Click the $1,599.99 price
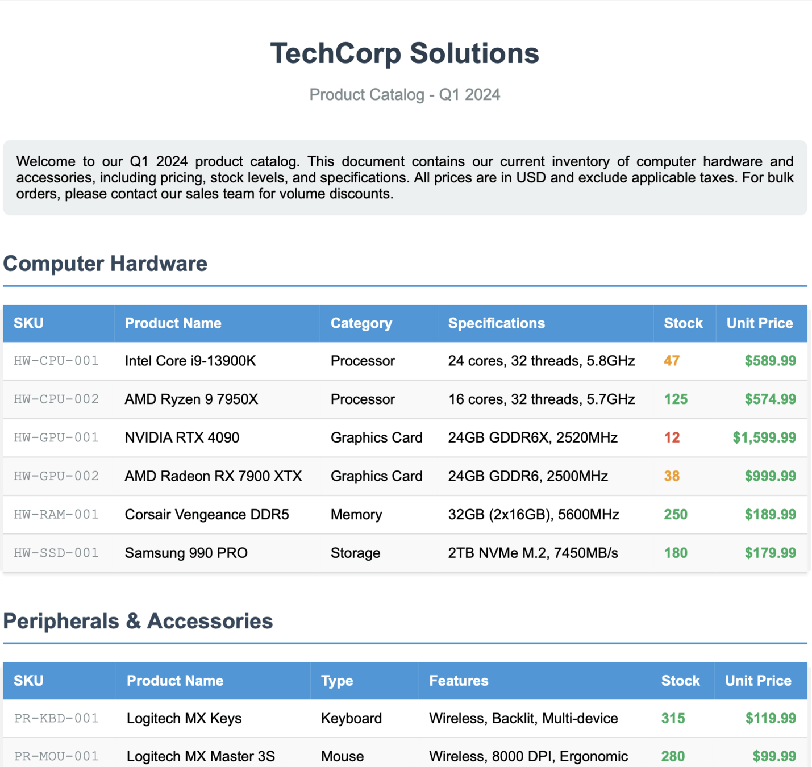The height and width of the screenshot is (767, 812). 764,437
